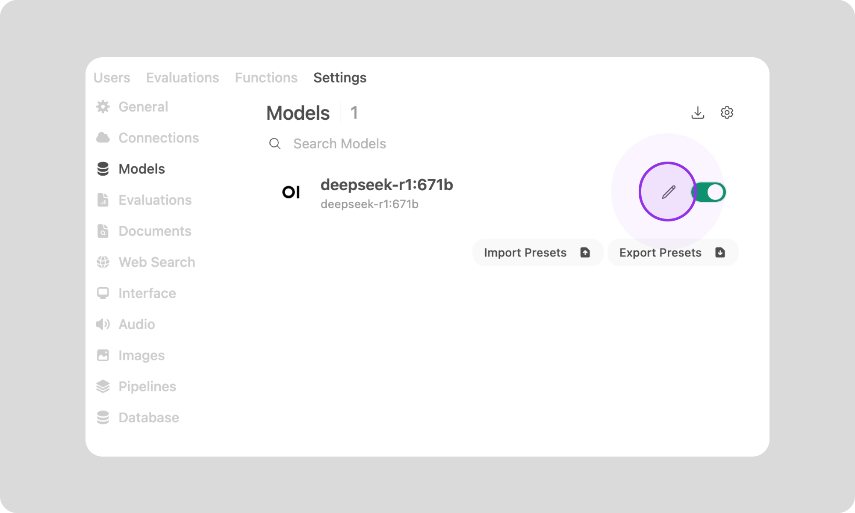Click the Import Presets button

(x=537, y=252)
